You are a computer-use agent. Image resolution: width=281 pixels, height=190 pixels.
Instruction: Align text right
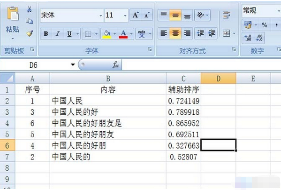click(x=187, y=33)
